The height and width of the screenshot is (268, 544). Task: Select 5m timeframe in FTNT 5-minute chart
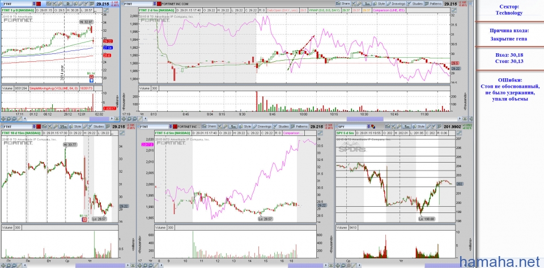[x=233, y=127]
